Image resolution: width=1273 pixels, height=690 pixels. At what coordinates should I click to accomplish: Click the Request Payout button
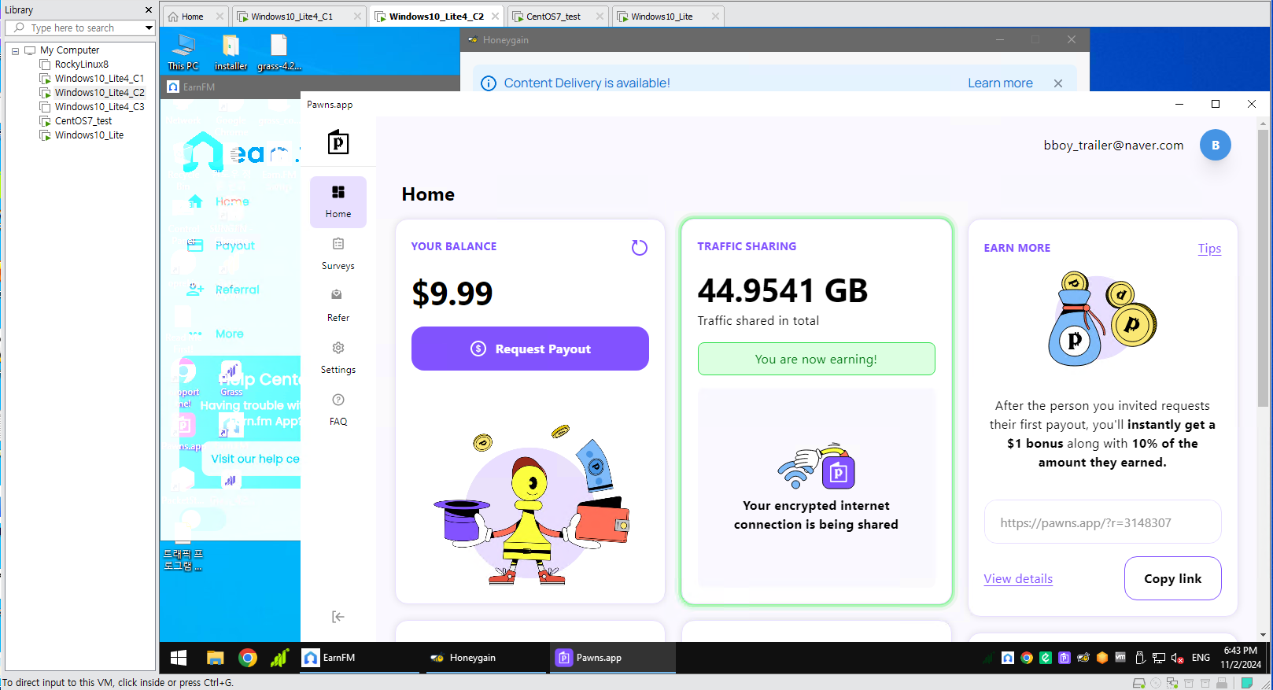coord(530,349)
